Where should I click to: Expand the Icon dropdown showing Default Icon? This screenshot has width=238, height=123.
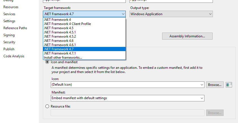(127, 85)
